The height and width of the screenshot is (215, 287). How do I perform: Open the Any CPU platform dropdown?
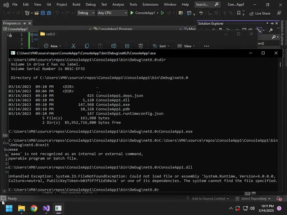click(x=112, y=13)
